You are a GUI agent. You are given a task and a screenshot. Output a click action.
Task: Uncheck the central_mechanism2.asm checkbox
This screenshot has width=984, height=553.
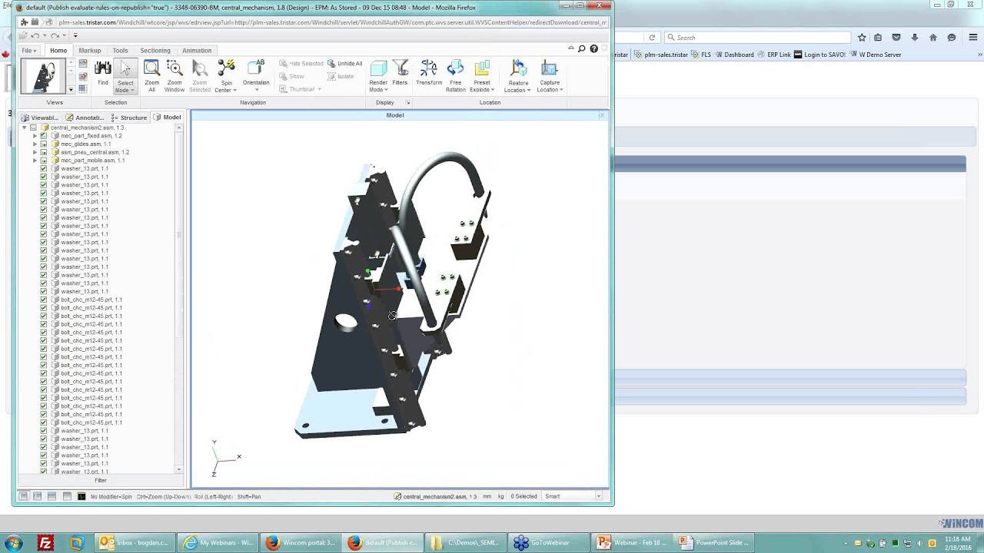click(33, 127)
